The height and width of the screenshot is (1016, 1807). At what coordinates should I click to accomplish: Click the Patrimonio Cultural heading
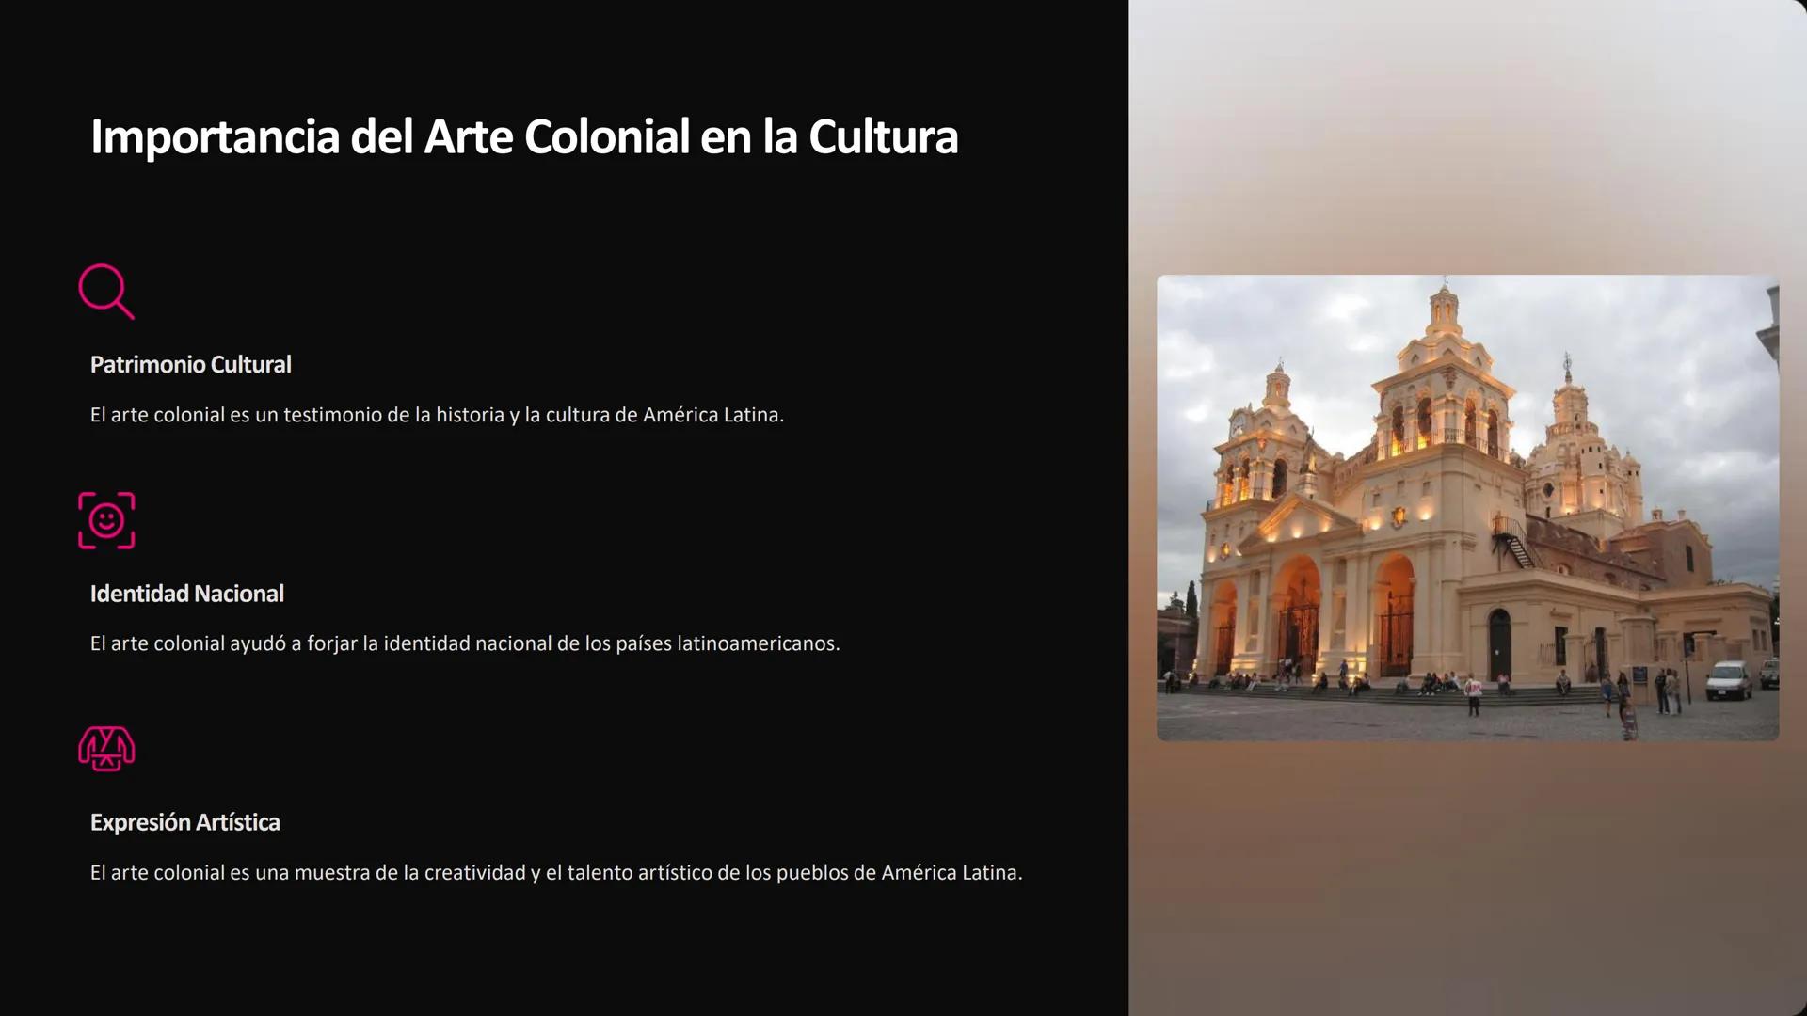(x=190, y=364)
